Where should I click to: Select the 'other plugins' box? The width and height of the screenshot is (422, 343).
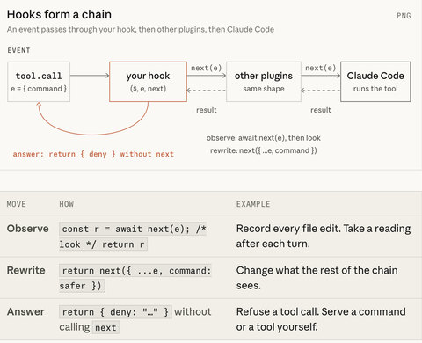pos(264,82)
